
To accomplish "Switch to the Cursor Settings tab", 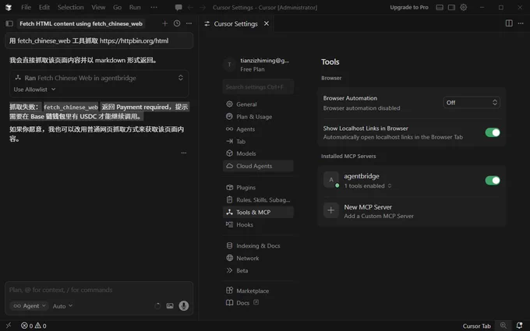I will pyautogui.click(x=235, y=23).
